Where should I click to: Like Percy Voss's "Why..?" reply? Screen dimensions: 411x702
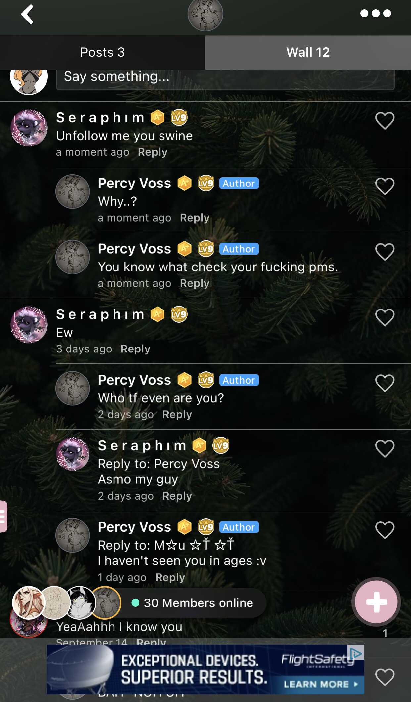point(385,186)
